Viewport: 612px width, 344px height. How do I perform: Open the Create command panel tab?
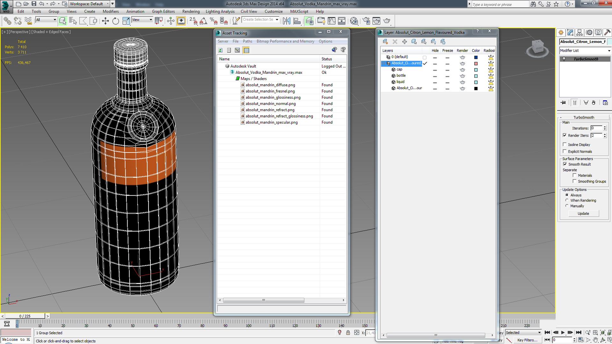click(x=561, y=32)
